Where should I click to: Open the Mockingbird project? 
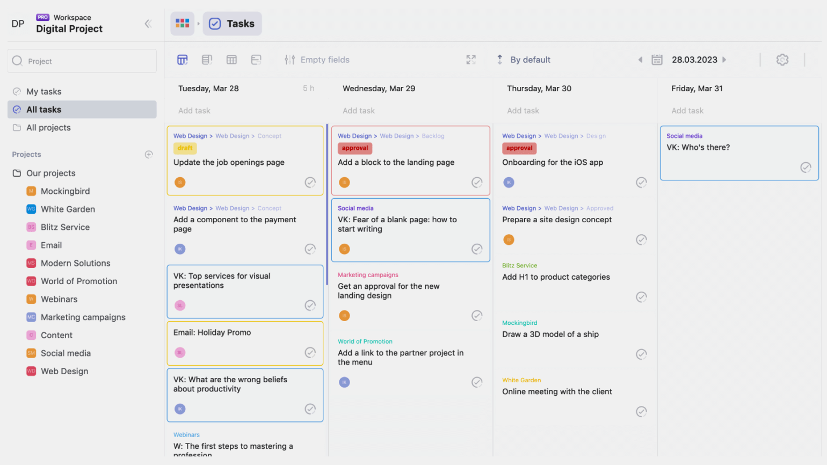click(x=65, y=191)
